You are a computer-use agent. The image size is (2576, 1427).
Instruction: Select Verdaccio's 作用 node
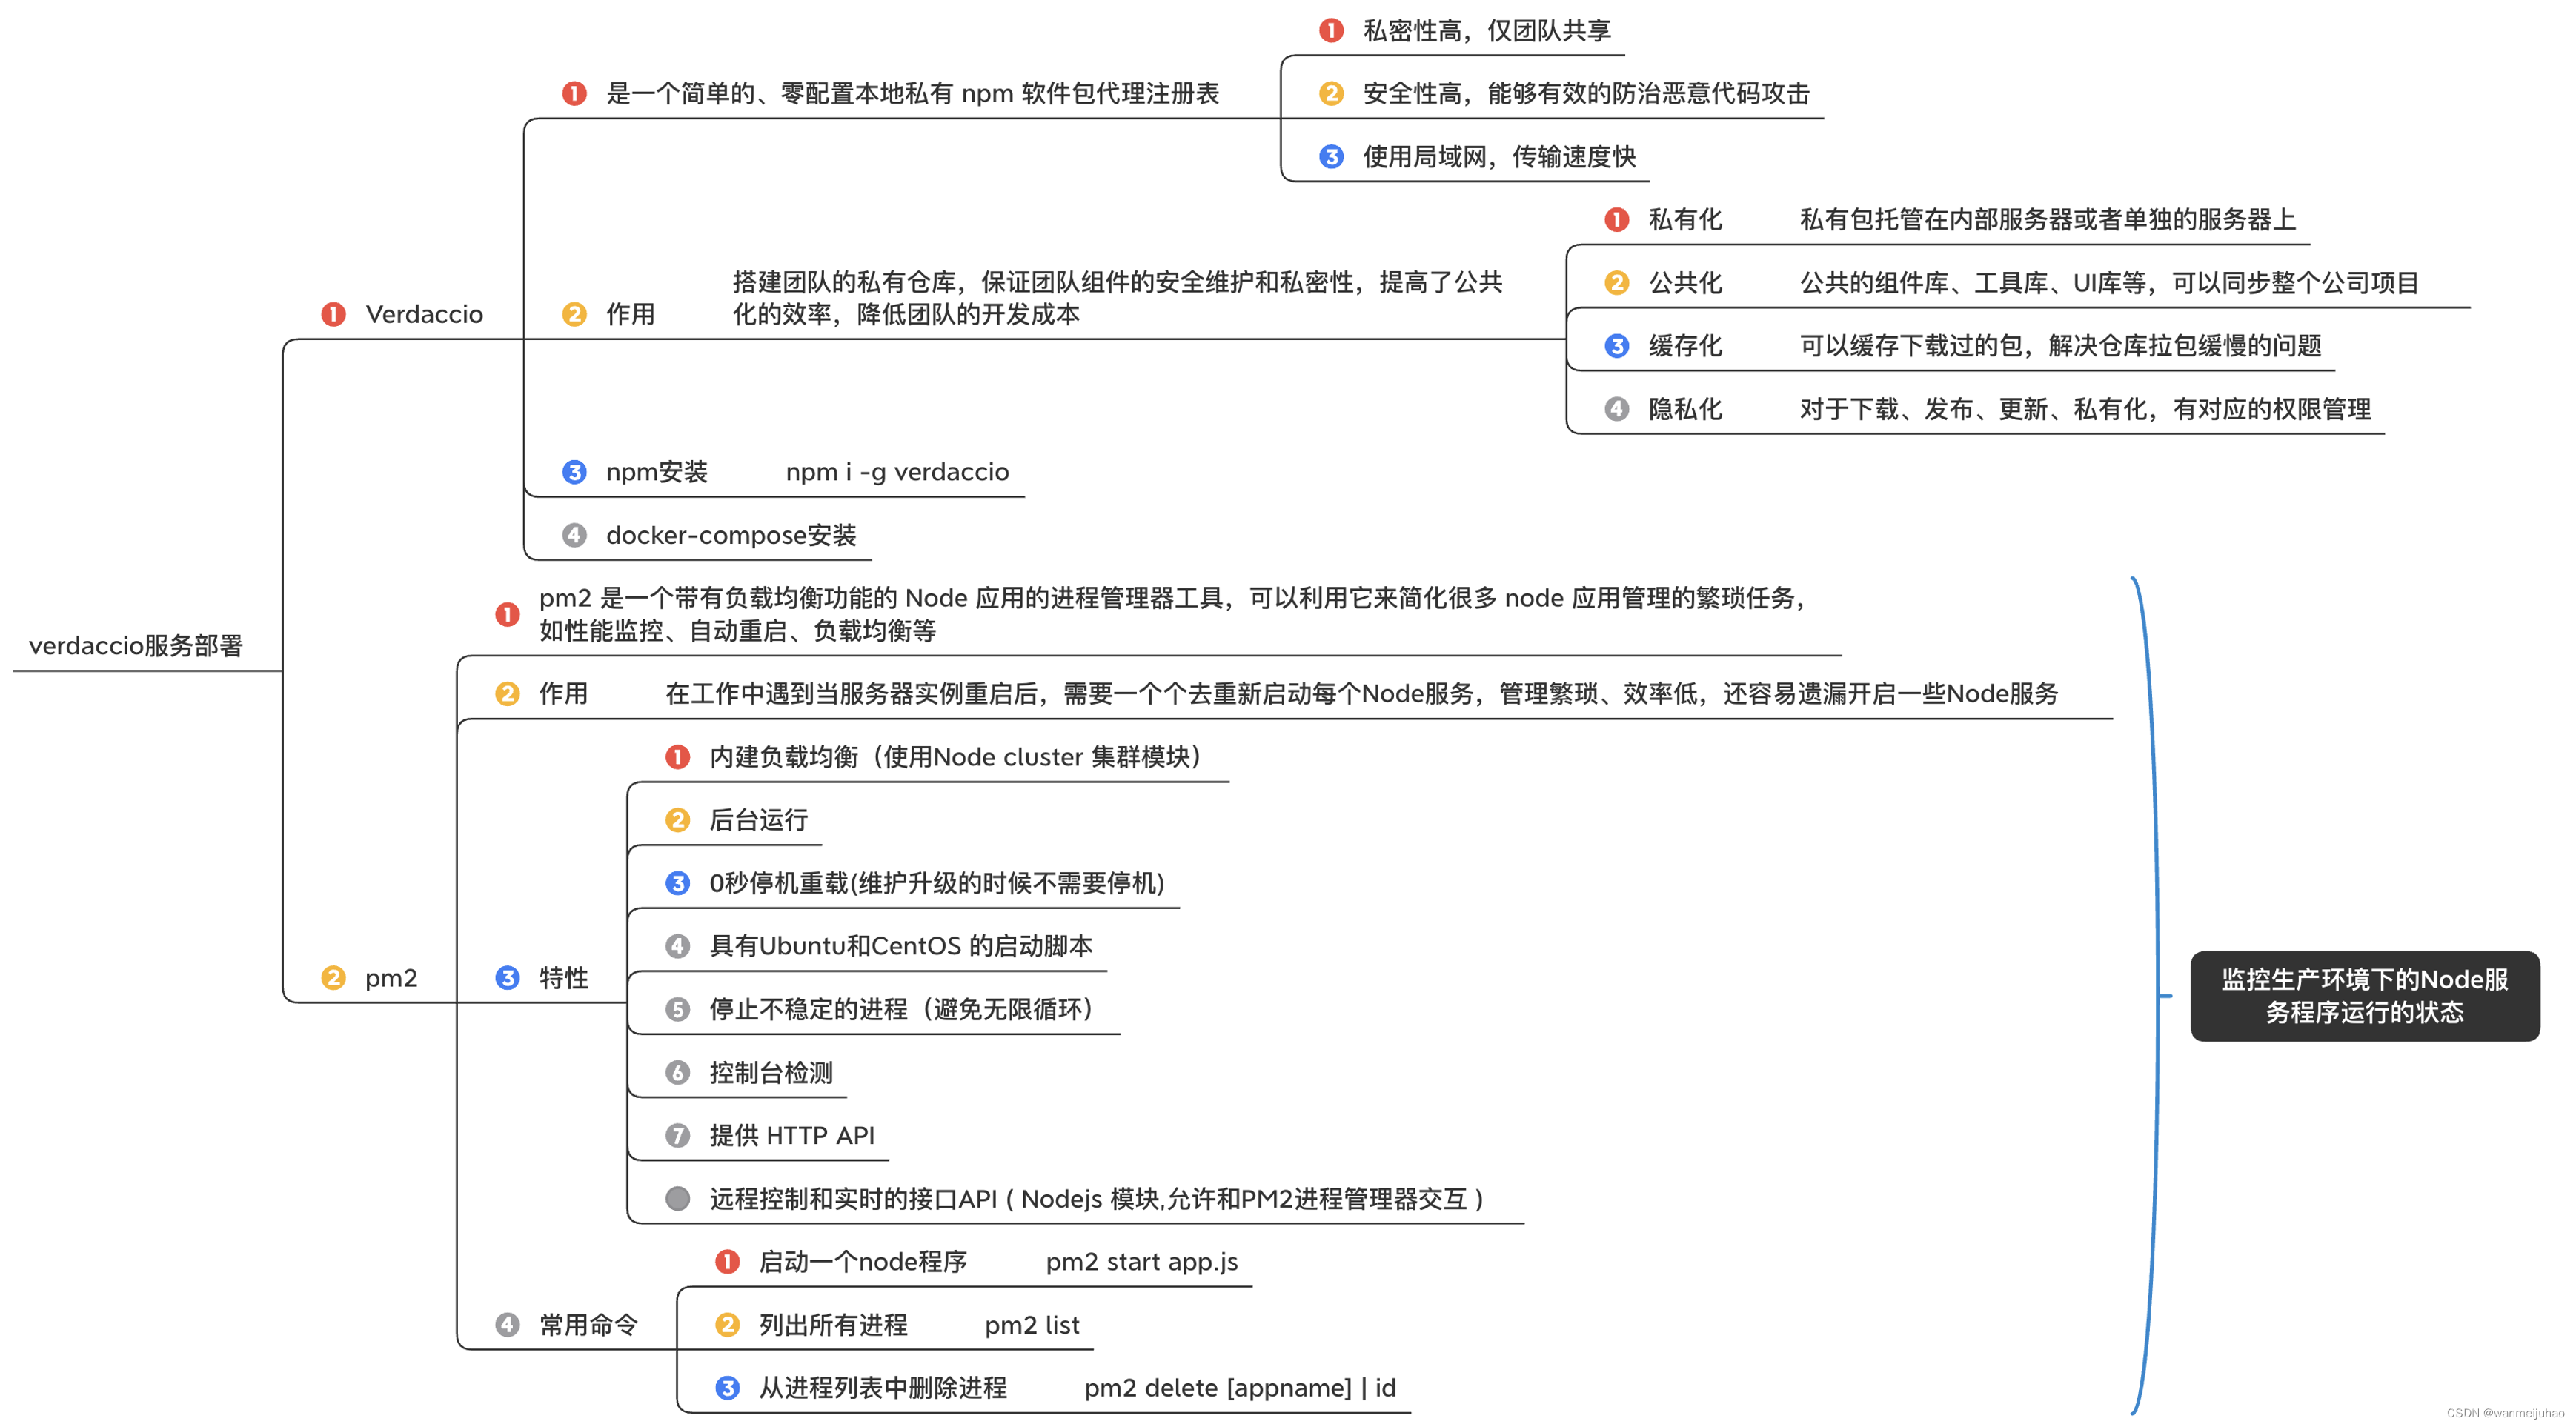tap(630, 314)
